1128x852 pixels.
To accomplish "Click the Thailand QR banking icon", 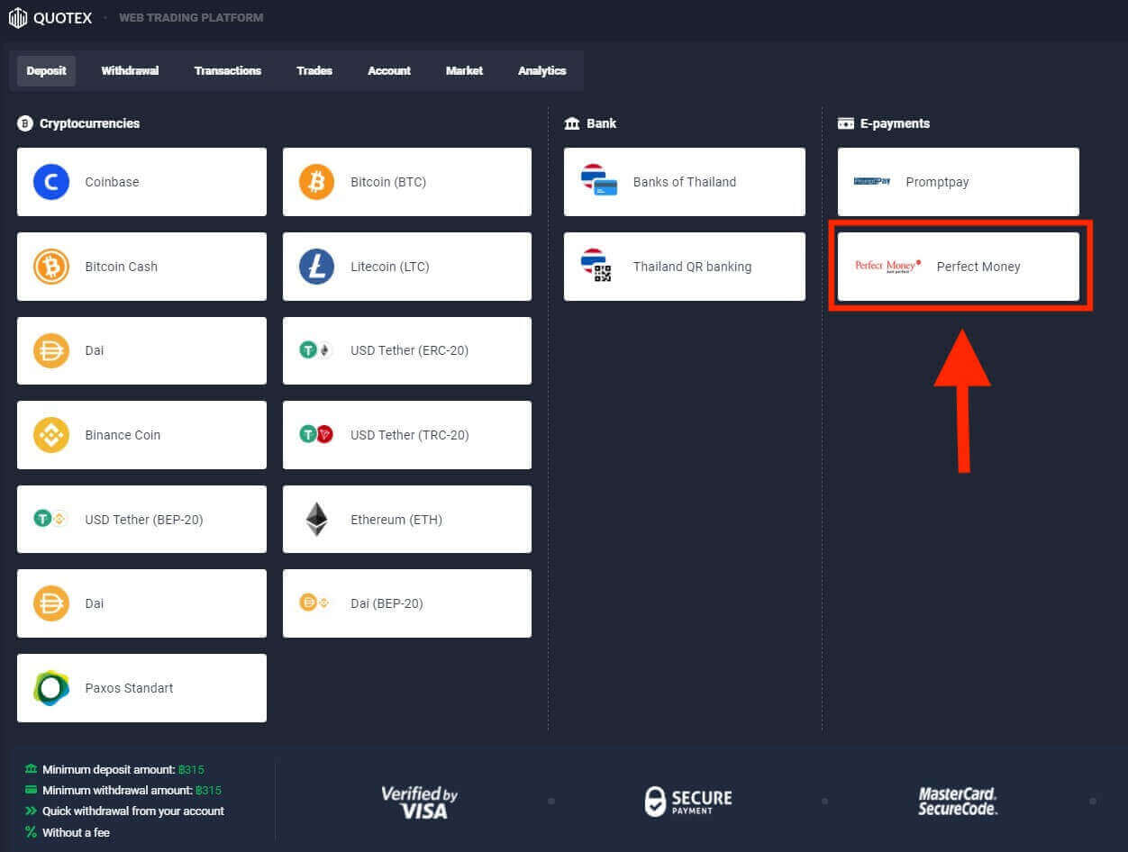I will [596, 267].
